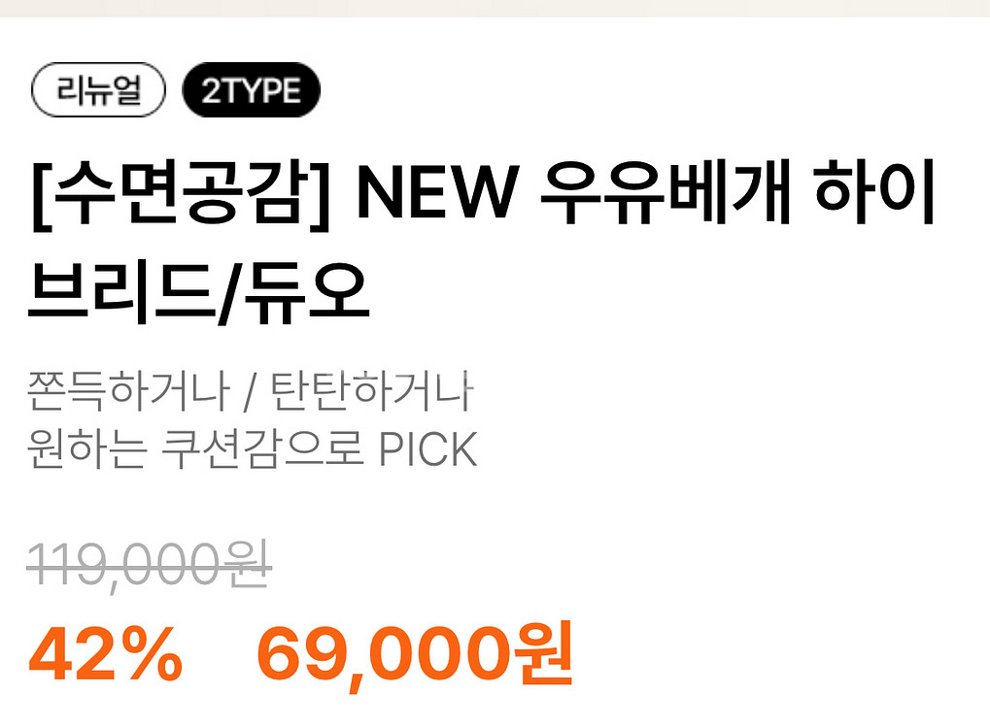The image size is (990, 728).
Task: Select 쿠션감으로 in the subtitle line
Action: pyautogui.click(x=262, y=448)
